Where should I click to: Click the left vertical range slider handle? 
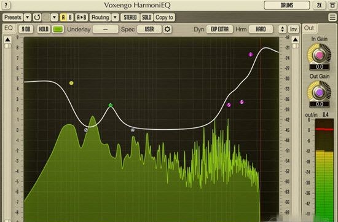pos(7,46)
